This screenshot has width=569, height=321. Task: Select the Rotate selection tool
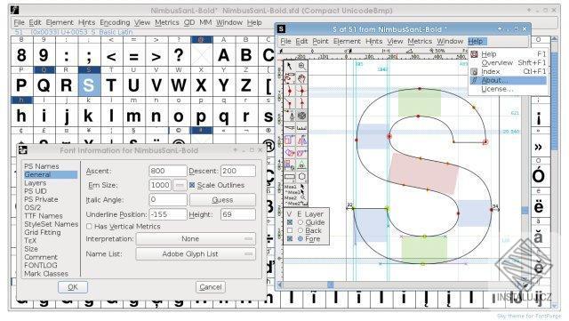290,153
